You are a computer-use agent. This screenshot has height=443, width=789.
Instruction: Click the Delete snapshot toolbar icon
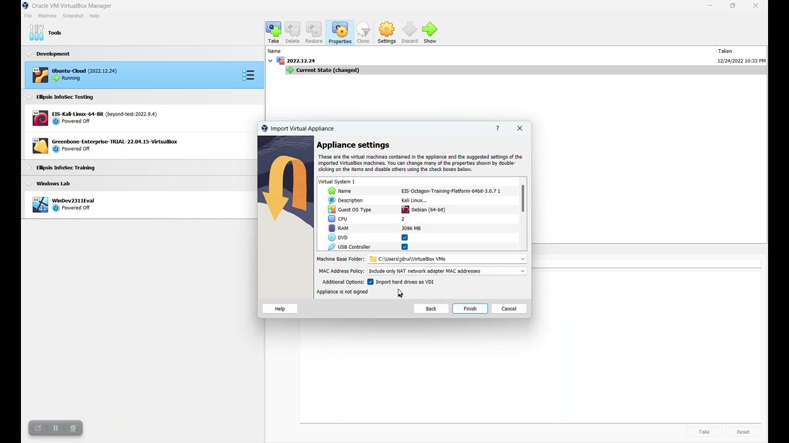pos(293,30)
